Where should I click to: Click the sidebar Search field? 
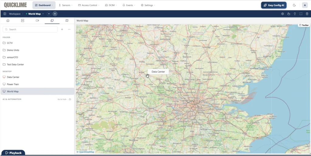click(x=30, y=29)
